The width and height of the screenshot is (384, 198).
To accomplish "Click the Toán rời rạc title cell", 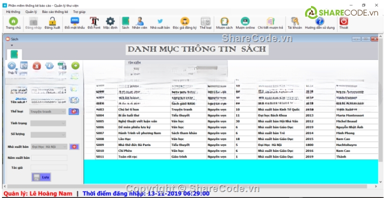I will pos(144,156).
